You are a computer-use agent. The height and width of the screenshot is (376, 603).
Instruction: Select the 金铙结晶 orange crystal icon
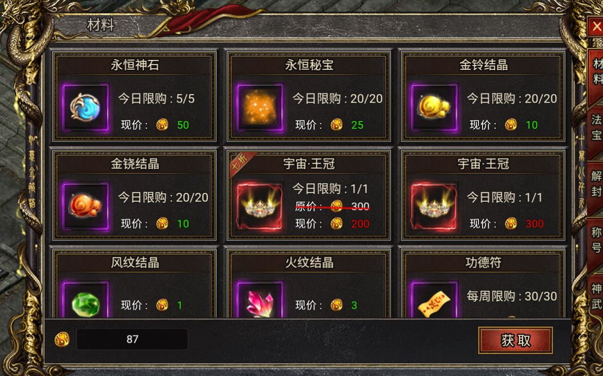tap(86, 207)
